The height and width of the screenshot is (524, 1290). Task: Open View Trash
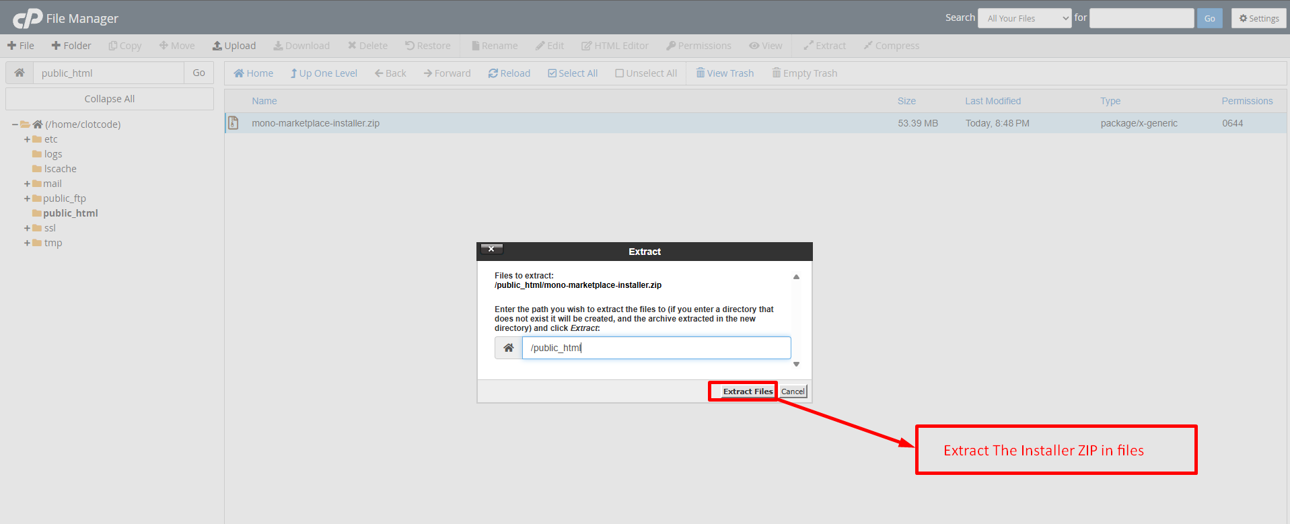pos(725,73)
